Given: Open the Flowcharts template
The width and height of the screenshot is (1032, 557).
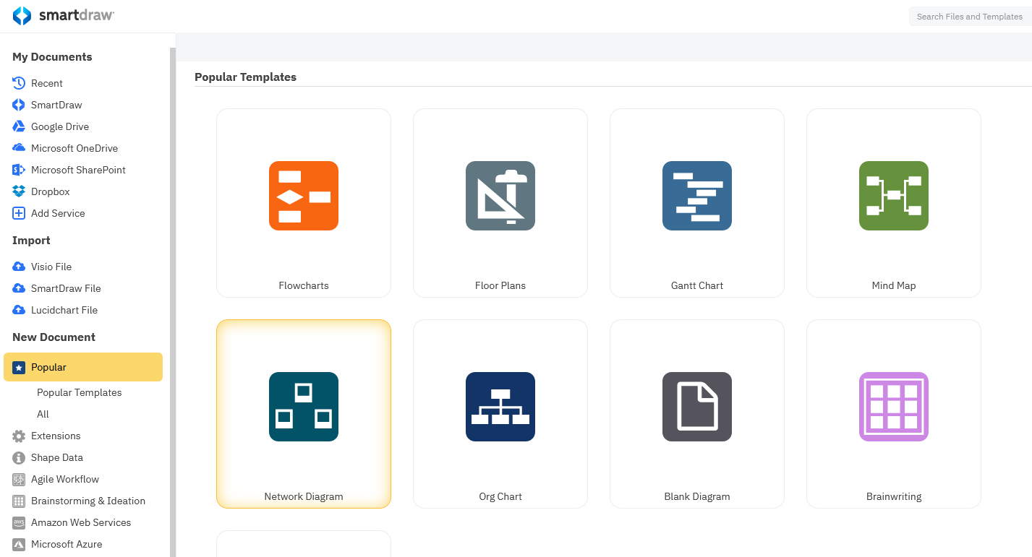Looking at the screenshot, I should tap(303, 203).
